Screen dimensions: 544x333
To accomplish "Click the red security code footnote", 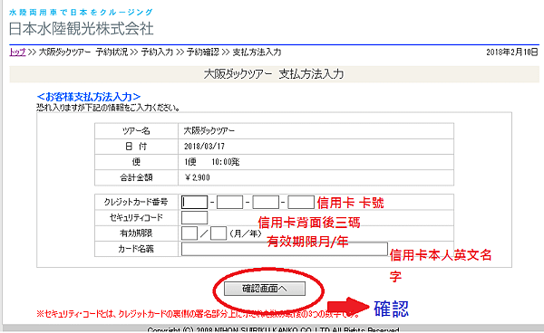I will 198,314.
